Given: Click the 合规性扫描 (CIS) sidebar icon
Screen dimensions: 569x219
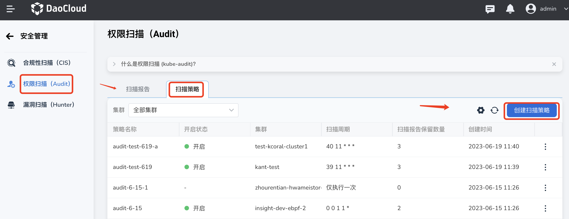Looking at the screenshot, I should coord(11,63).
